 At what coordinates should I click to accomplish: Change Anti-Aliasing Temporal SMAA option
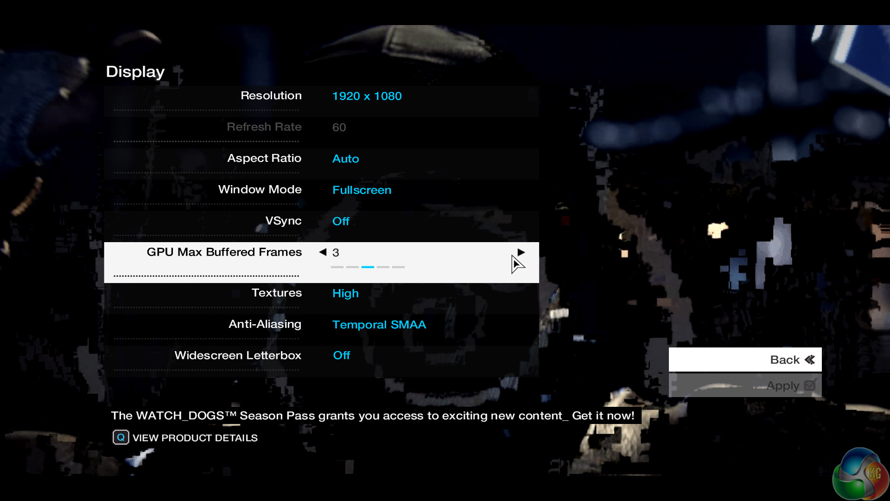379,325
